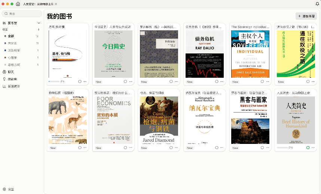The height and width of the screenshot is (194, 321).
Task: Open the notification bell icon
Action: pos(317,4)
